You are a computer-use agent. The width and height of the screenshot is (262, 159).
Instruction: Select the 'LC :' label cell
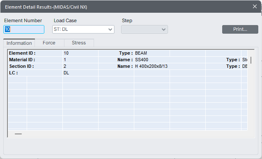[x=35, y=73]
